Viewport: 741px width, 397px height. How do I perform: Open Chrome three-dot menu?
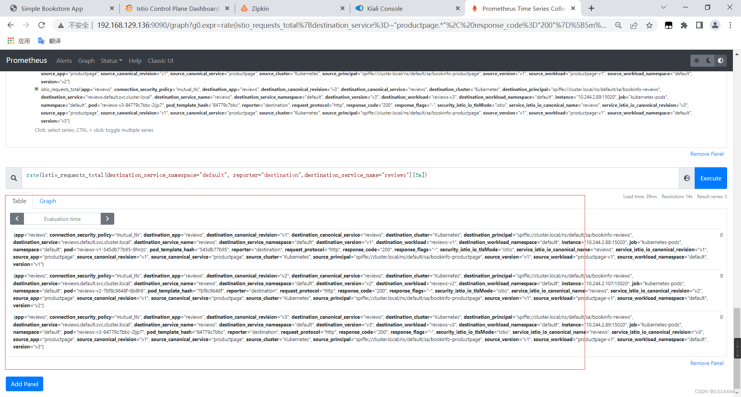(x=730, y=25)
